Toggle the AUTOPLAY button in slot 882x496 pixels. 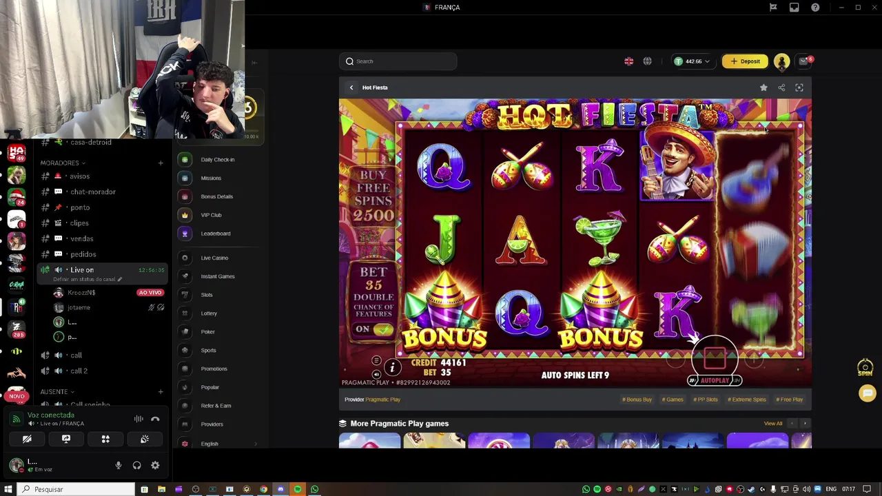(715, 380)
